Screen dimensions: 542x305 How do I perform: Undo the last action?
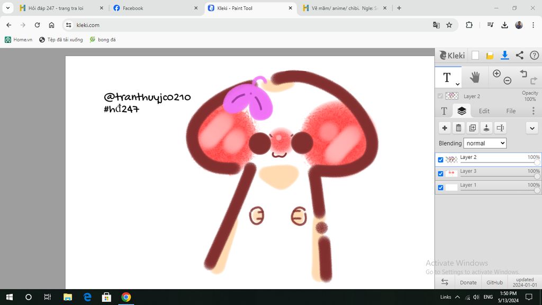523,73
